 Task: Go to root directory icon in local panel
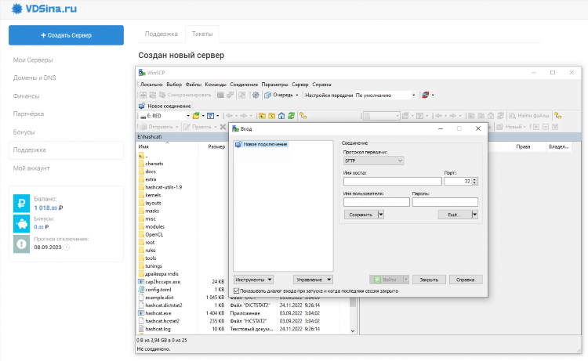click(x=272, y=116)
